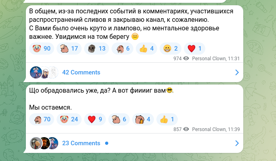Click the thumbs up reaction with 1
The height and width of the screenshot is (161, 276).
pos(167,119)
